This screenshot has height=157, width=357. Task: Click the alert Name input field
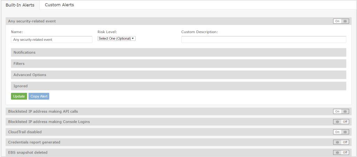(52, 39)
